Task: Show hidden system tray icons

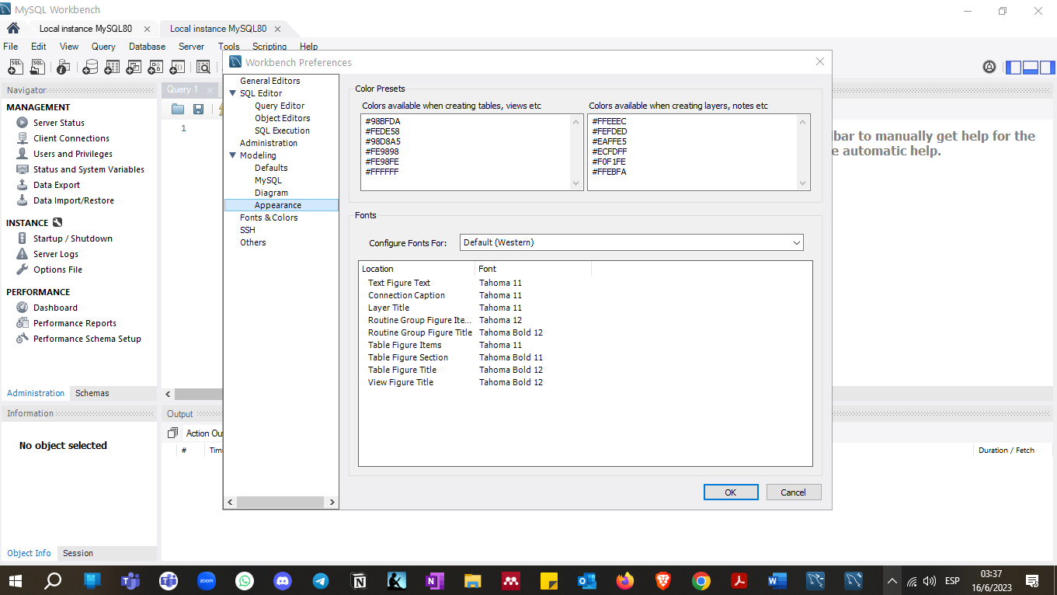Action: (892, 580)
